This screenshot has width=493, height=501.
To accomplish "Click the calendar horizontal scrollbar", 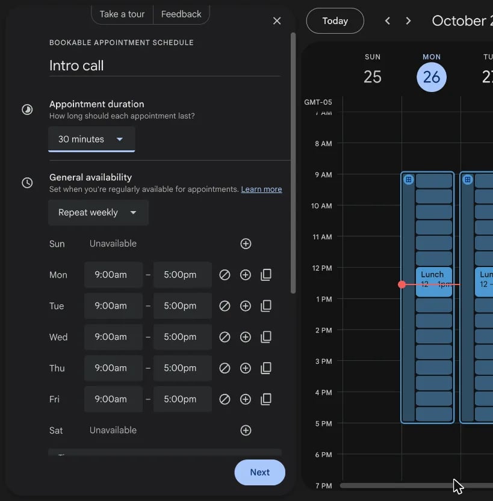I will (x=417, y=486).
